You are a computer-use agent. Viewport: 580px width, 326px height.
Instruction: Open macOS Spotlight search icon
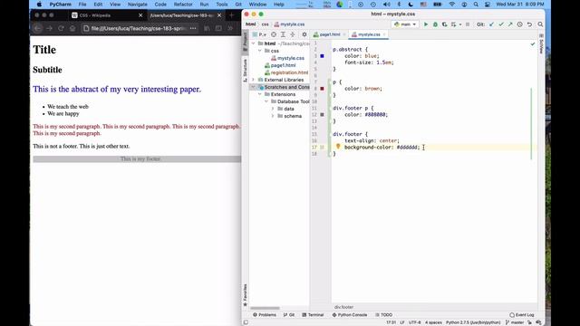(x=476, y=5)
